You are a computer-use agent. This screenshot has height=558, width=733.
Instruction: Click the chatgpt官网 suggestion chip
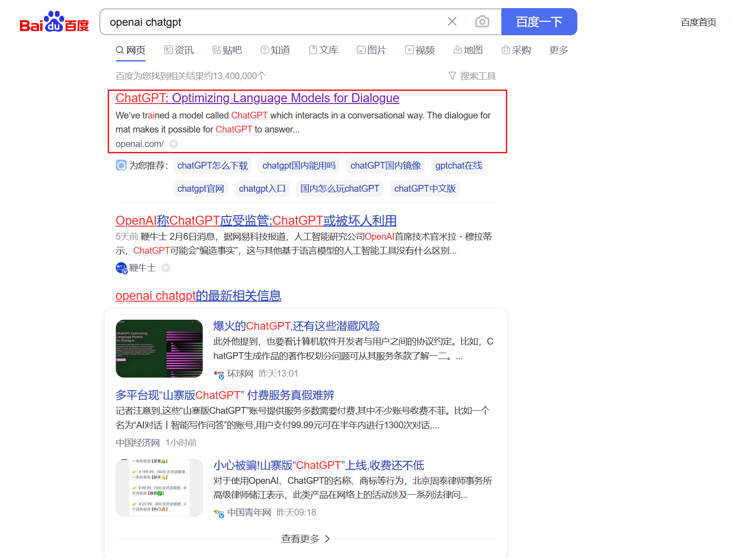click(x=200, y=189)
